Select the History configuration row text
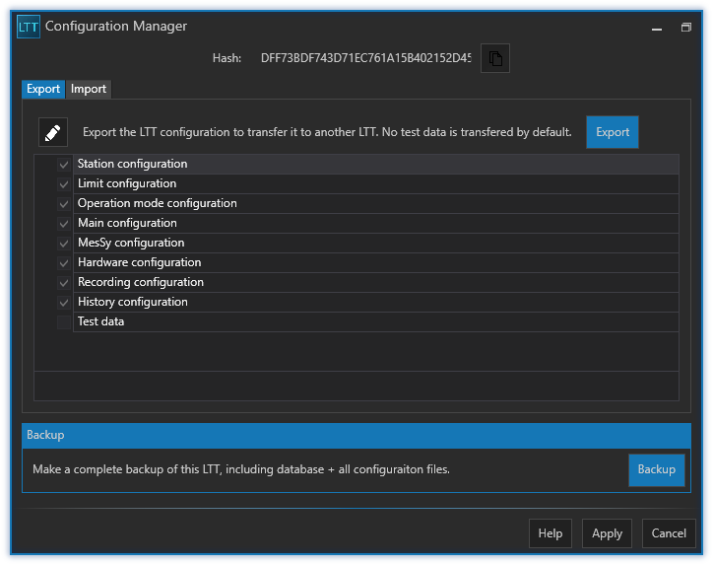 132,302
